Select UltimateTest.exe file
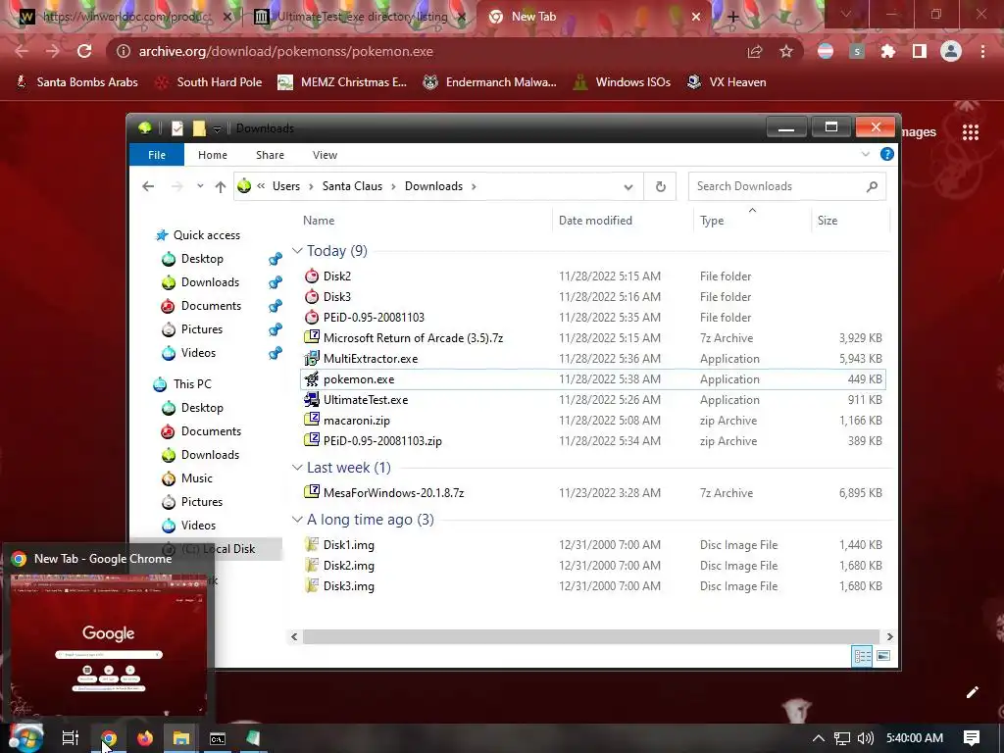The image size is (1004, 753). (366, 400)
